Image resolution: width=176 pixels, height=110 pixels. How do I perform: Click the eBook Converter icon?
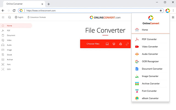point(137,98)
